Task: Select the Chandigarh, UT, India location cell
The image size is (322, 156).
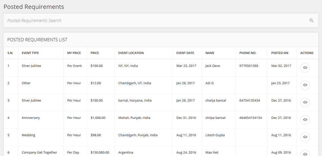Action: click(134, 83)
